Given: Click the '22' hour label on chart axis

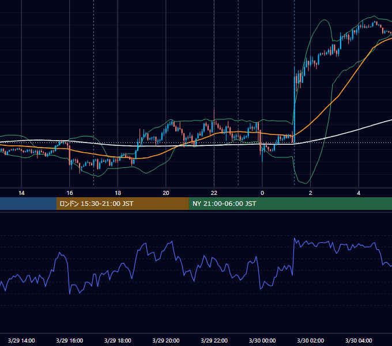Looking at the screenshot, I should (x=214, y=193).
